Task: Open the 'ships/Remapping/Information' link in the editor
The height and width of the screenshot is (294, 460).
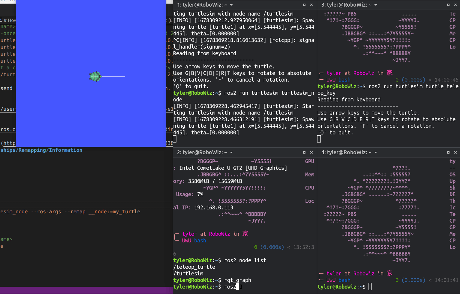Action: point(41,150)
